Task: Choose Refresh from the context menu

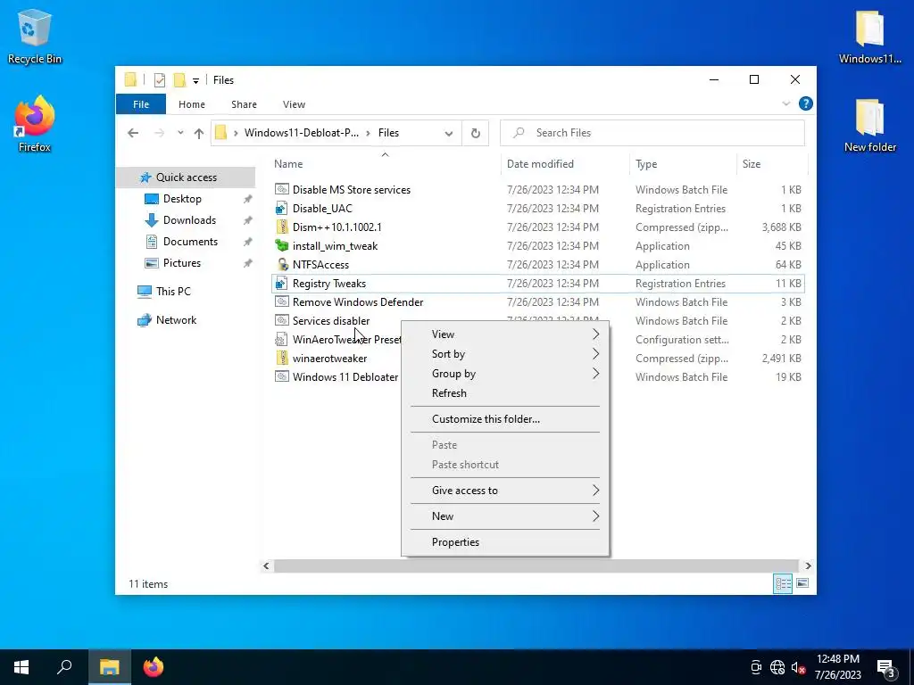Action: click(x=505, y=393)
